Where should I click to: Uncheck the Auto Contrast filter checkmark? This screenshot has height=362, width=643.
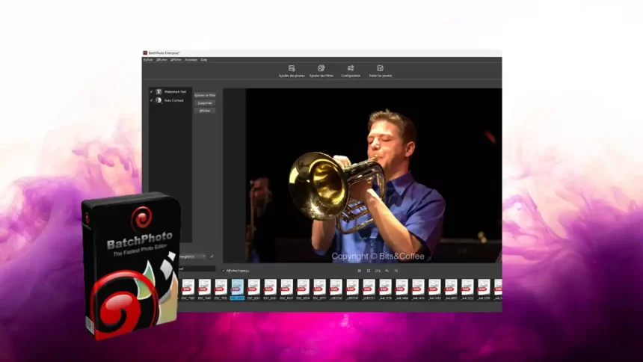click(x=151, y=100)
